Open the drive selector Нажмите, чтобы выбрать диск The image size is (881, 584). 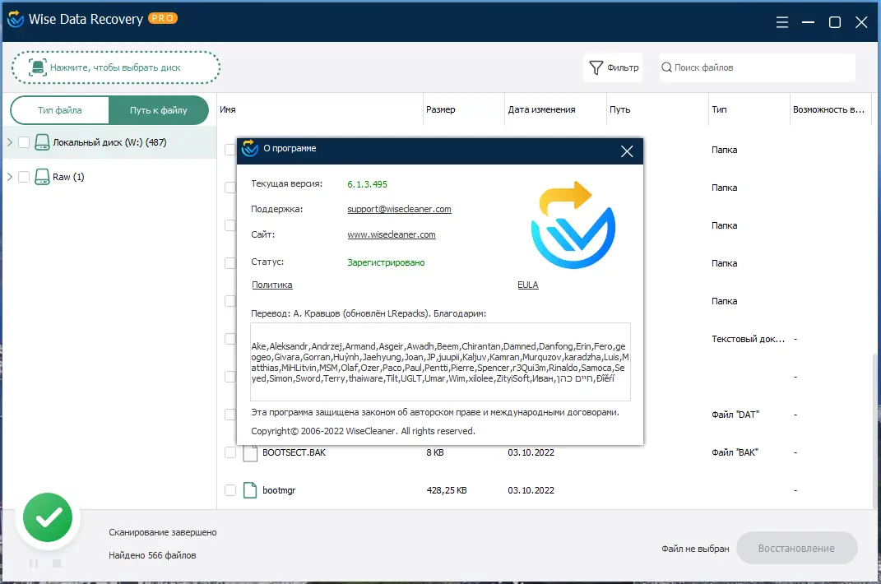click(115, 67)
